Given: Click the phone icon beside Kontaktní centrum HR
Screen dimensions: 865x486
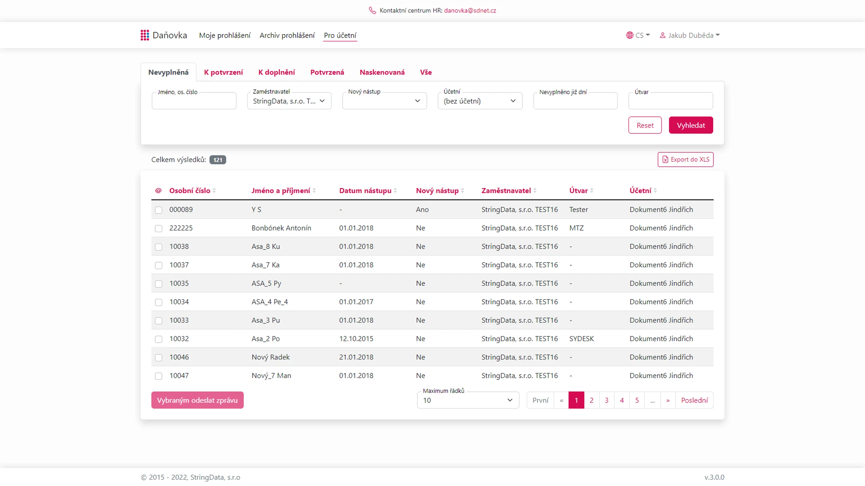Looking at the screenshot, I should pos(372,11).
